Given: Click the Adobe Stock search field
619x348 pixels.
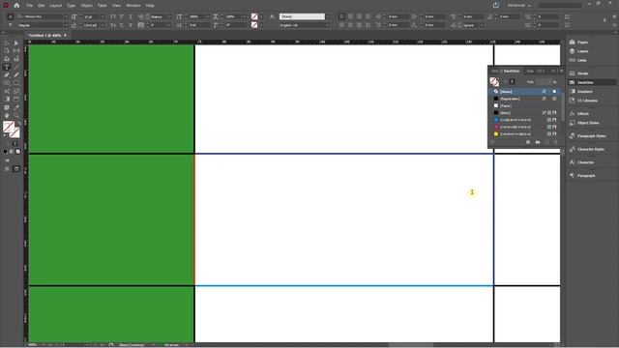Looking at the screenshot, I should point(560,6).
